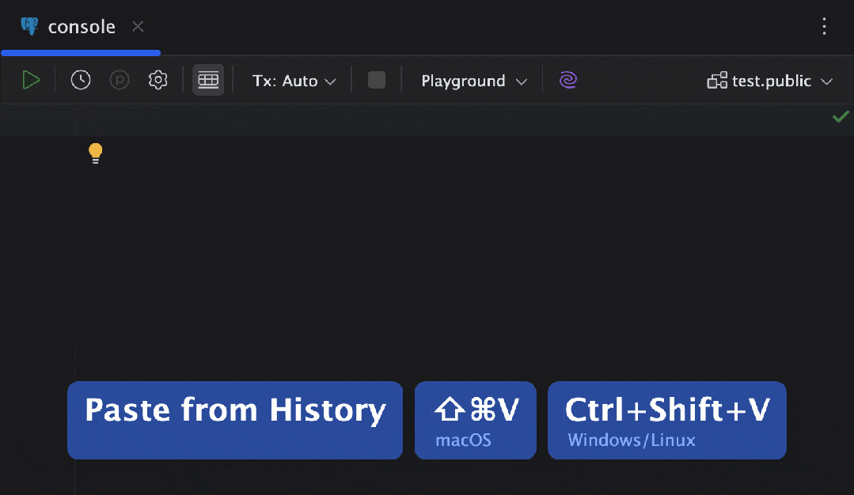This screenshot has width=854, height=495.
Task: Close the console tab
Action: 138,27
